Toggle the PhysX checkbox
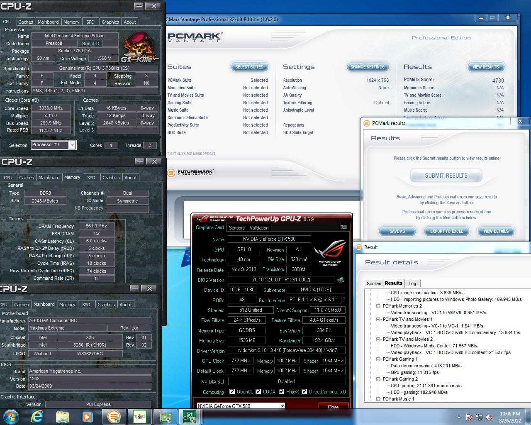This screenshot has height=425, width=531. (x=282, y=391)
